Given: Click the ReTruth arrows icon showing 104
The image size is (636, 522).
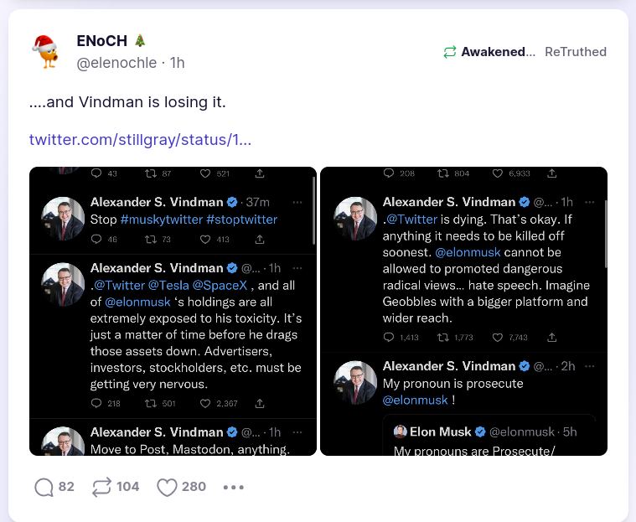Looking at the screenshot, I should pos(102,487).
